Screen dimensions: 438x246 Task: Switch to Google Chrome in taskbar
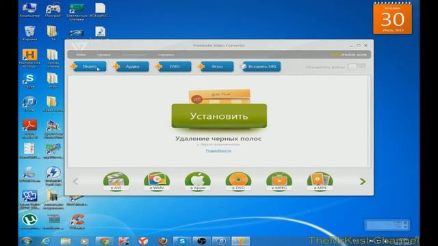coord(104,241)
